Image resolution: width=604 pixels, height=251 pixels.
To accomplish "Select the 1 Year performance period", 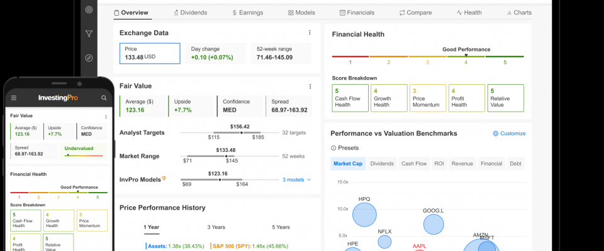I will 152,227.
